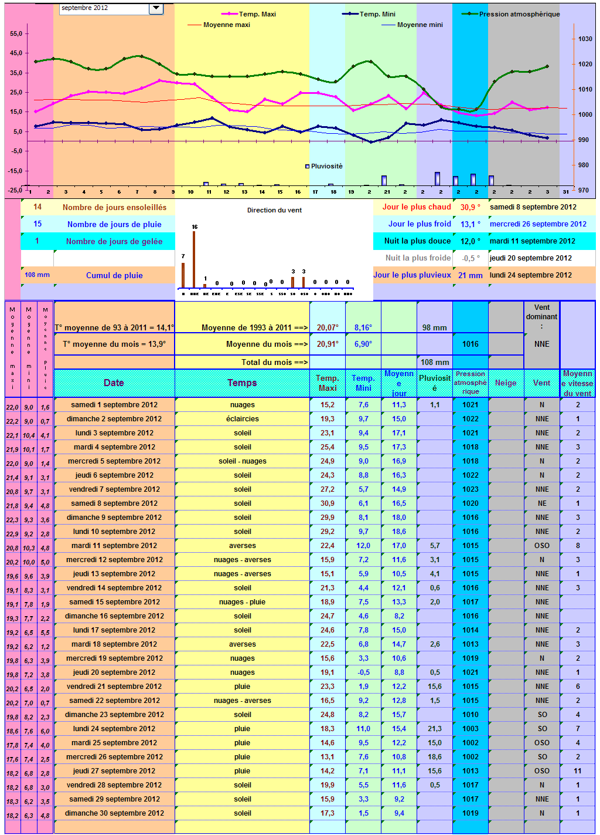The image size is (600, 835).
Task: Click the NE wind cell for samedi 8
Action: [542, 503]
